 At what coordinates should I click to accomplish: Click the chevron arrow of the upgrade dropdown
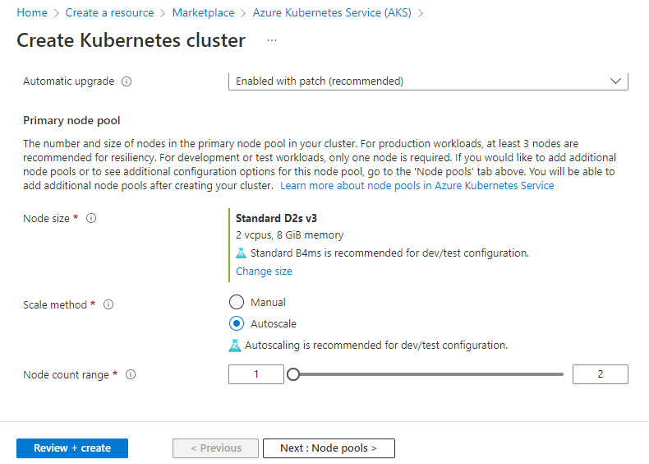[x=615, y=81]
